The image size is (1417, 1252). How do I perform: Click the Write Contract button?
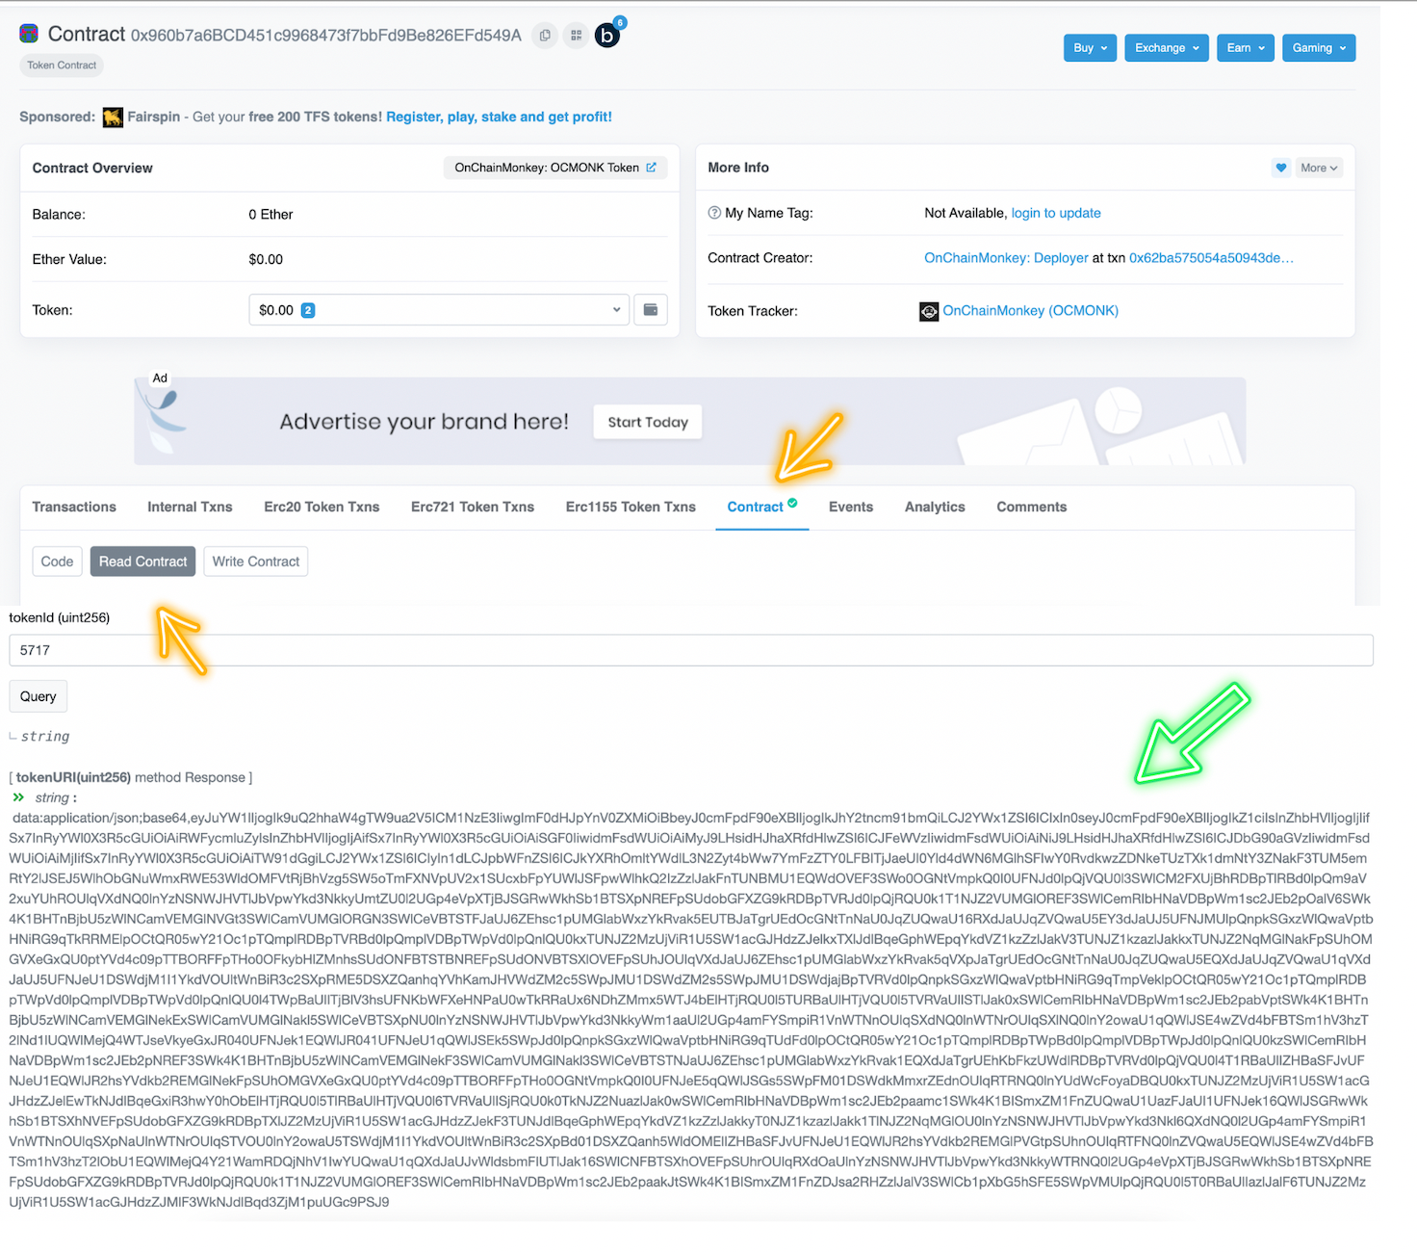pyautogui.click(x=256, y=561)
